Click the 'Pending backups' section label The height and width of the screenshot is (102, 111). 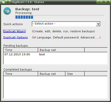[x=16, y=46]
